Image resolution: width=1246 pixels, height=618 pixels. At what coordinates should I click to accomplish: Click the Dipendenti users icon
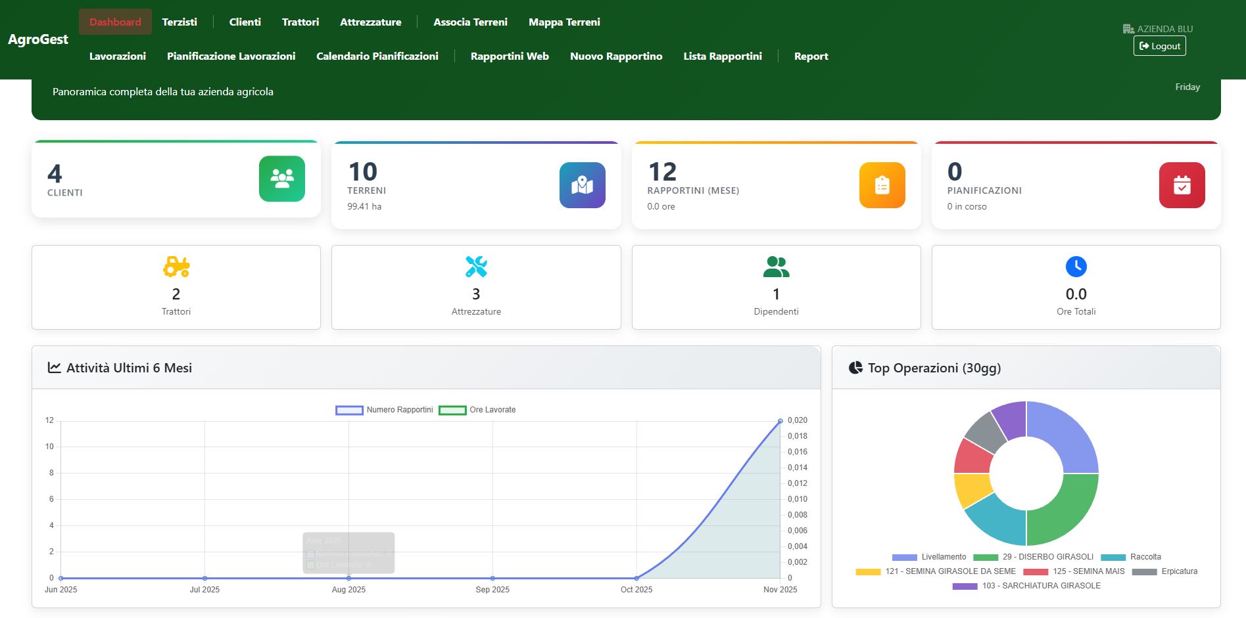coord(776,267)
